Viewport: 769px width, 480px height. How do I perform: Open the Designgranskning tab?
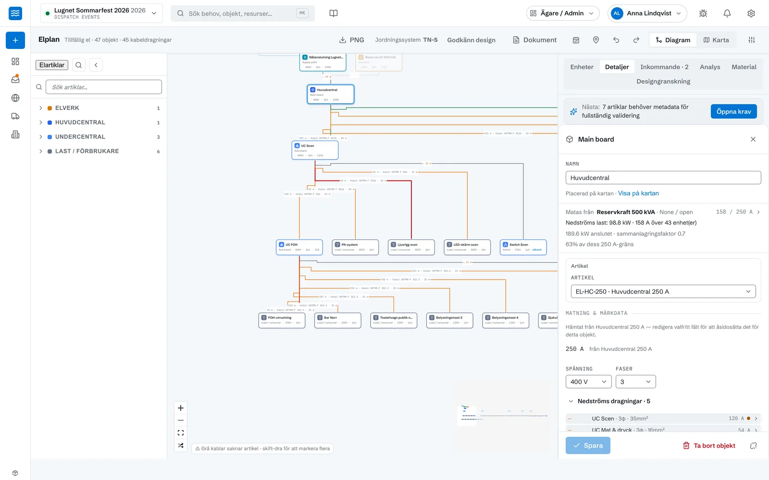tap(663, 81)
